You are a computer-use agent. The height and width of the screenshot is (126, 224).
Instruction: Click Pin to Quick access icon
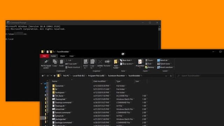coord(46,62)
